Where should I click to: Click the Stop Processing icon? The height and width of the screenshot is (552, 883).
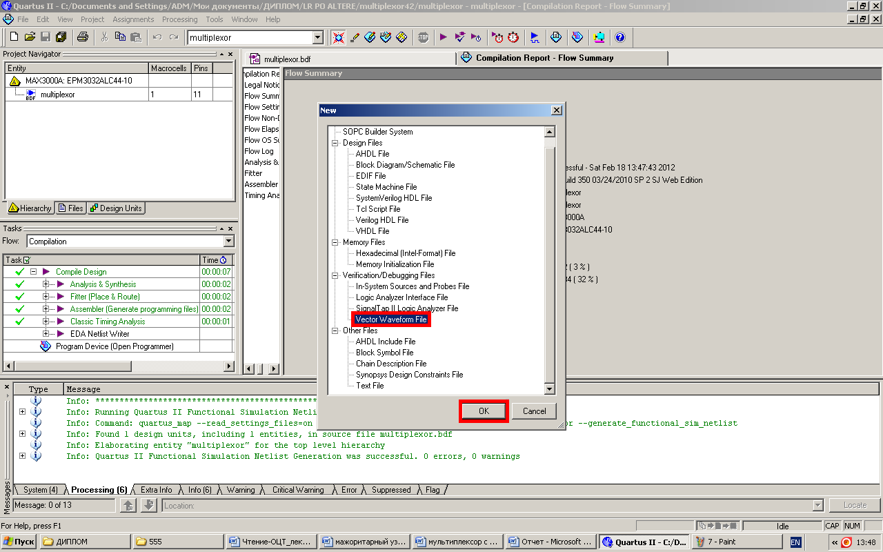coord(423,37)
